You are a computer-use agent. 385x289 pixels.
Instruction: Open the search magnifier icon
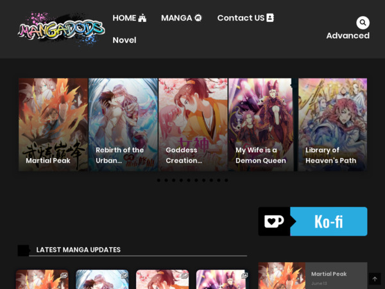point(363,23)
